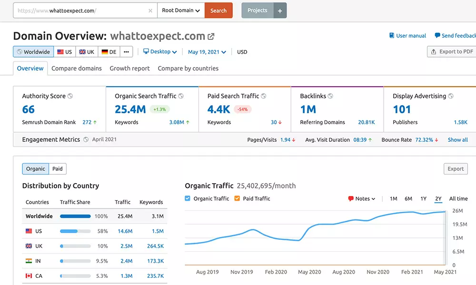This screenshot has width=476, height=285.
Task: Click the US traffic share bar
Action: click(x=75, y=231)
